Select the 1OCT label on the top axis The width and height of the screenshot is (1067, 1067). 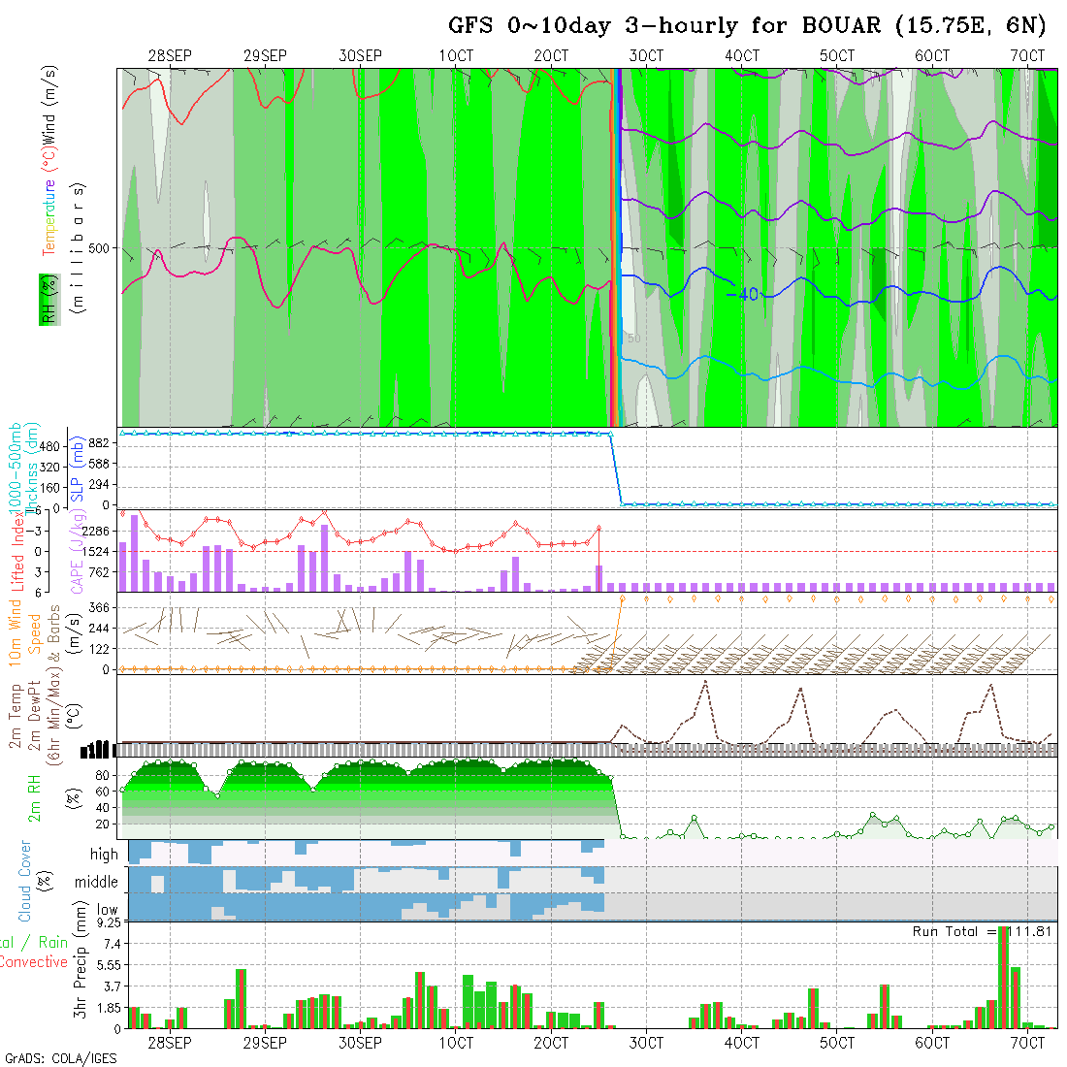coord(456,56)
